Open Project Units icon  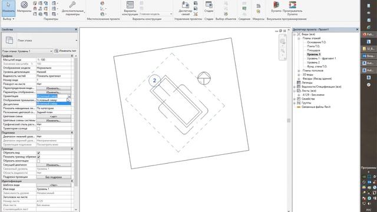click(46, 14)
